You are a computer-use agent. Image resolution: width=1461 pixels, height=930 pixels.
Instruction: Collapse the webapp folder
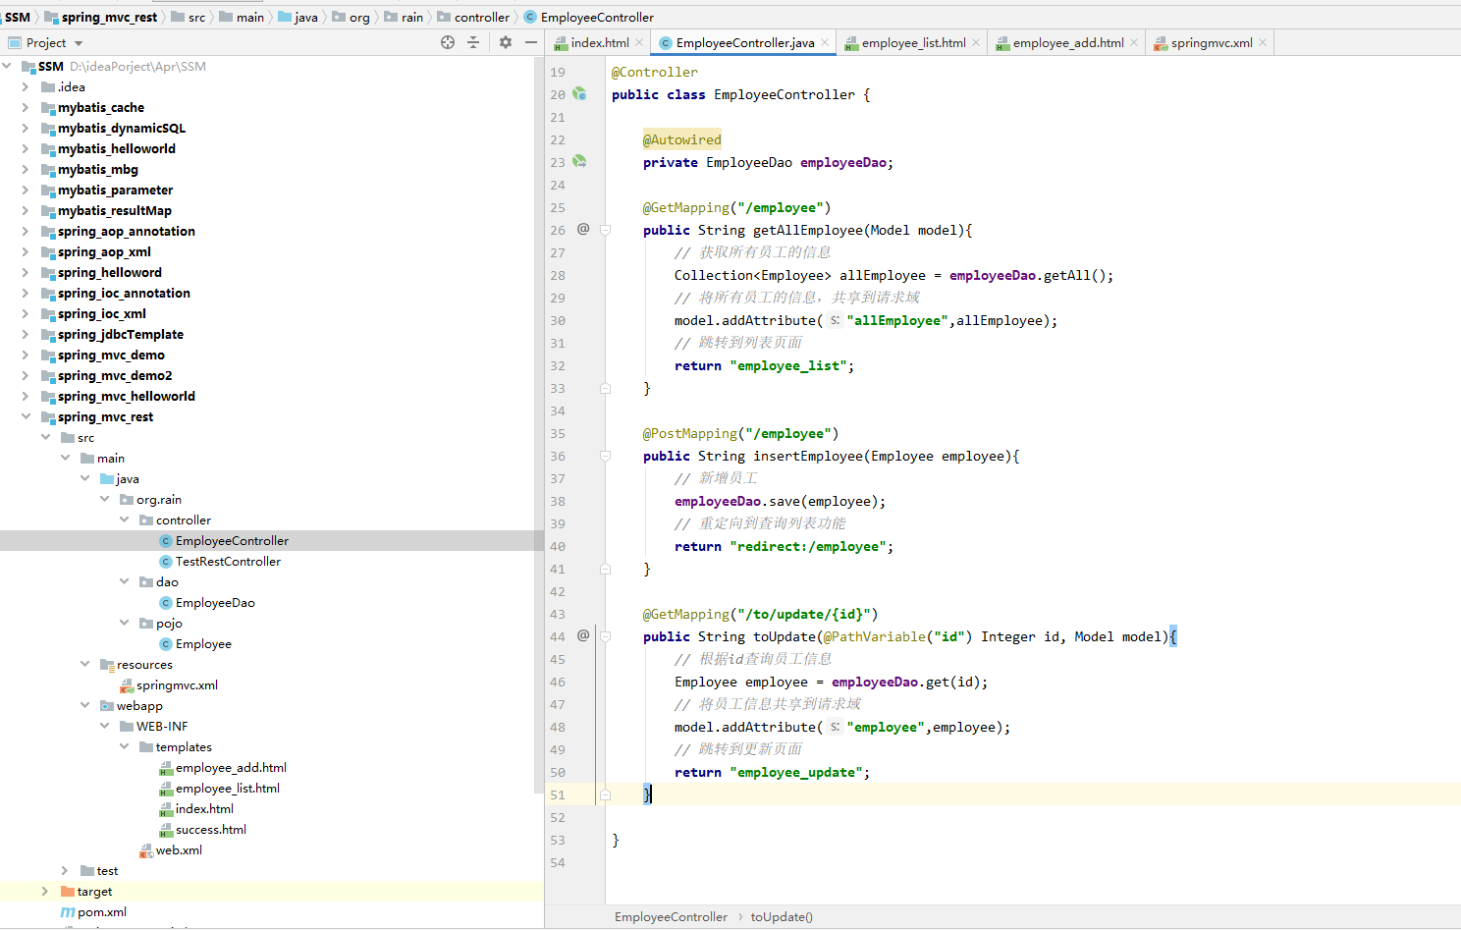tap(84, 705)
